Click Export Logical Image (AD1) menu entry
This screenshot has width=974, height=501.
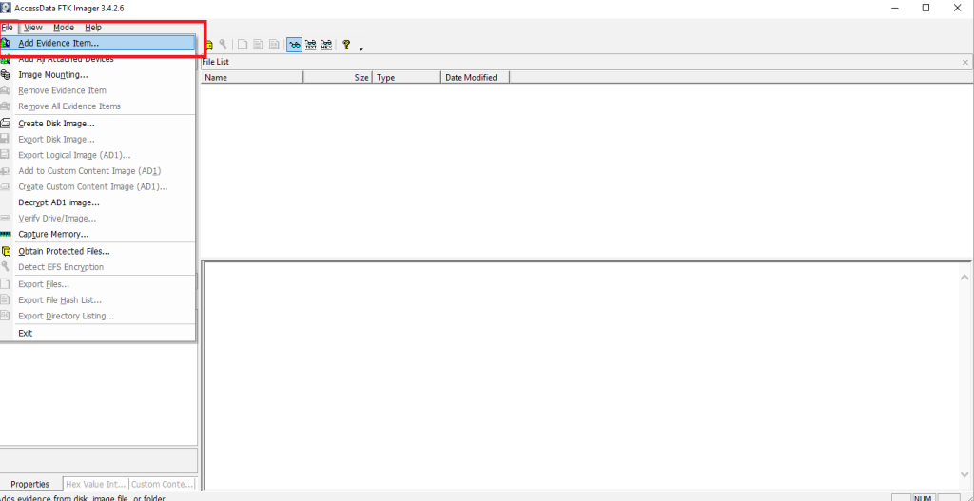coord(98,155)
